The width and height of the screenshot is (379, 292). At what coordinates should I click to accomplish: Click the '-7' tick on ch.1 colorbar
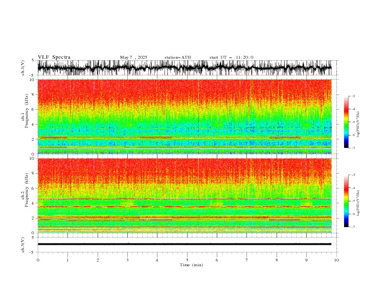(353, 148)
